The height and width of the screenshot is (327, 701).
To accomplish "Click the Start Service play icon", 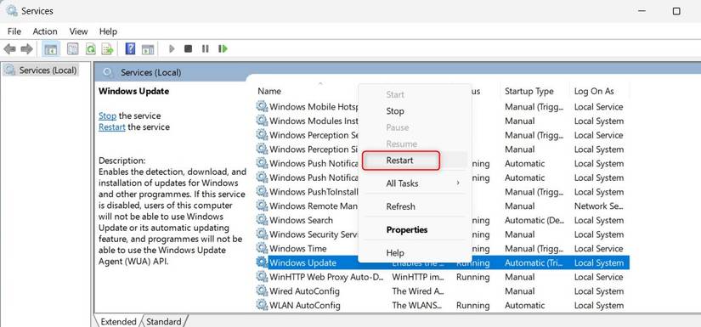I will [172, 48].
